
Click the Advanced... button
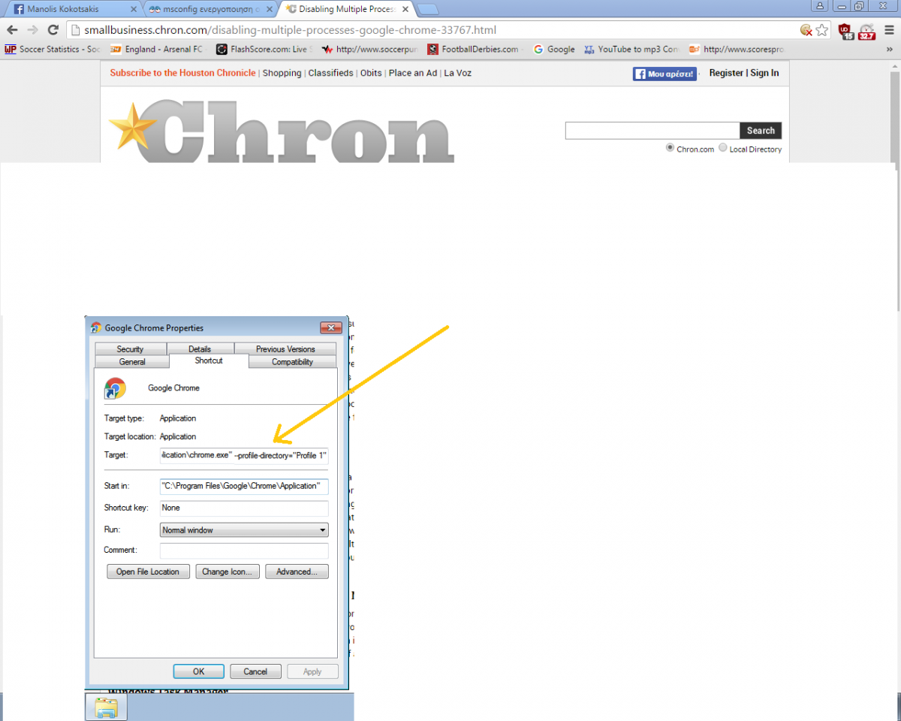point(297,572)
